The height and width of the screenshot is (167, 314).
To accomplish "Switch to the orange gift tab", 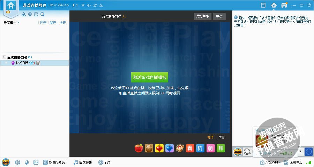I will [x=210, y=137].
